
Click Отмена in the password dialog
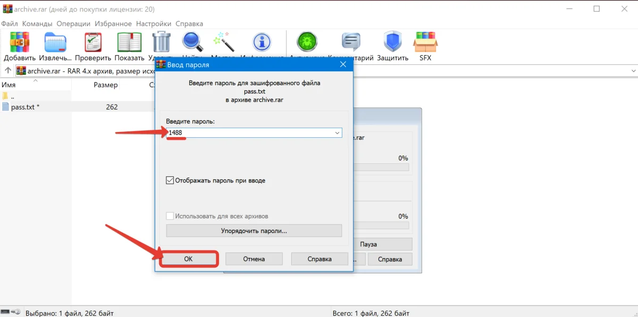coord(254,259)
